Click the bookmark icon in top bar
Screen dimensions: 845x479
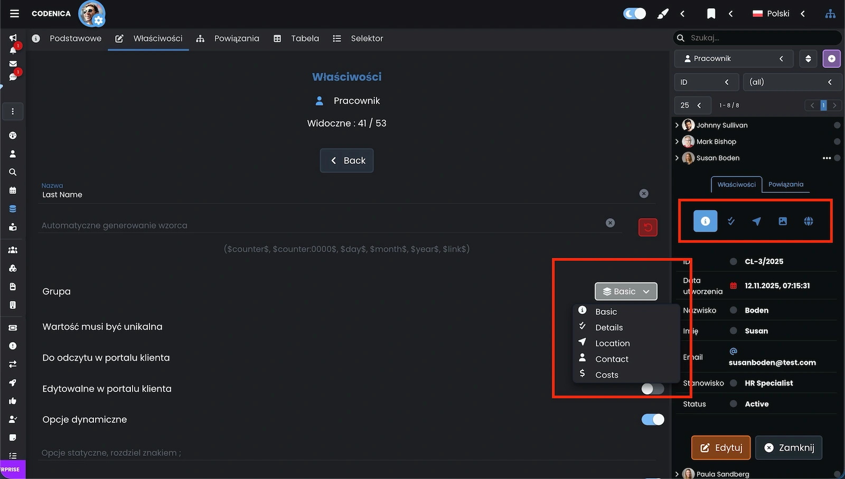[x=711, y=14]
